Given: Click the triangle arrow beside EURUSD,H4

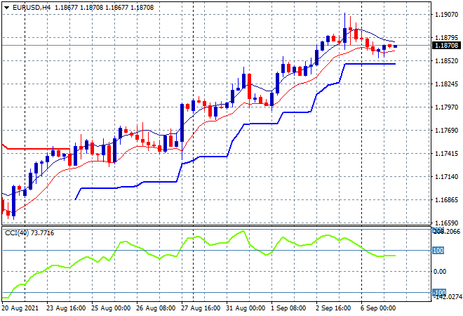Looking at the screenshot, I should tap(6, 8).
